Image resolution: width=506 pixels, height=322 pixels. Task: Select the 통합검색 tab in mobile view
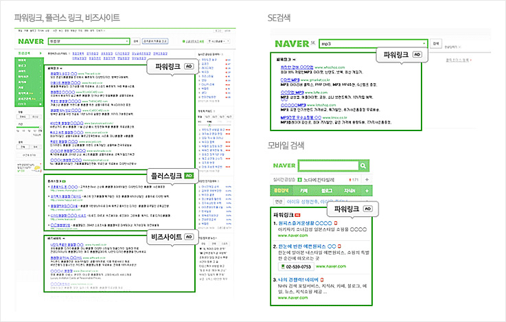[x=281, y=191]
